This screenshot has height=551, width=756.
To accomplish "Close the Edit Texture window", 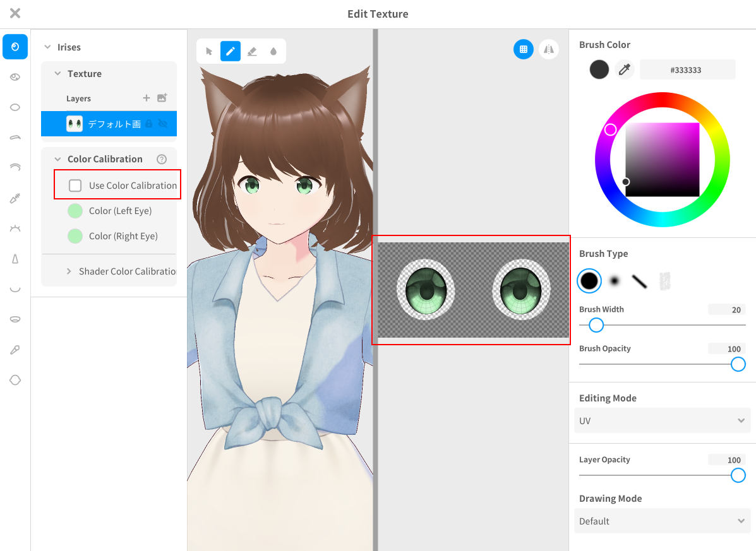I will click(15, 13).
